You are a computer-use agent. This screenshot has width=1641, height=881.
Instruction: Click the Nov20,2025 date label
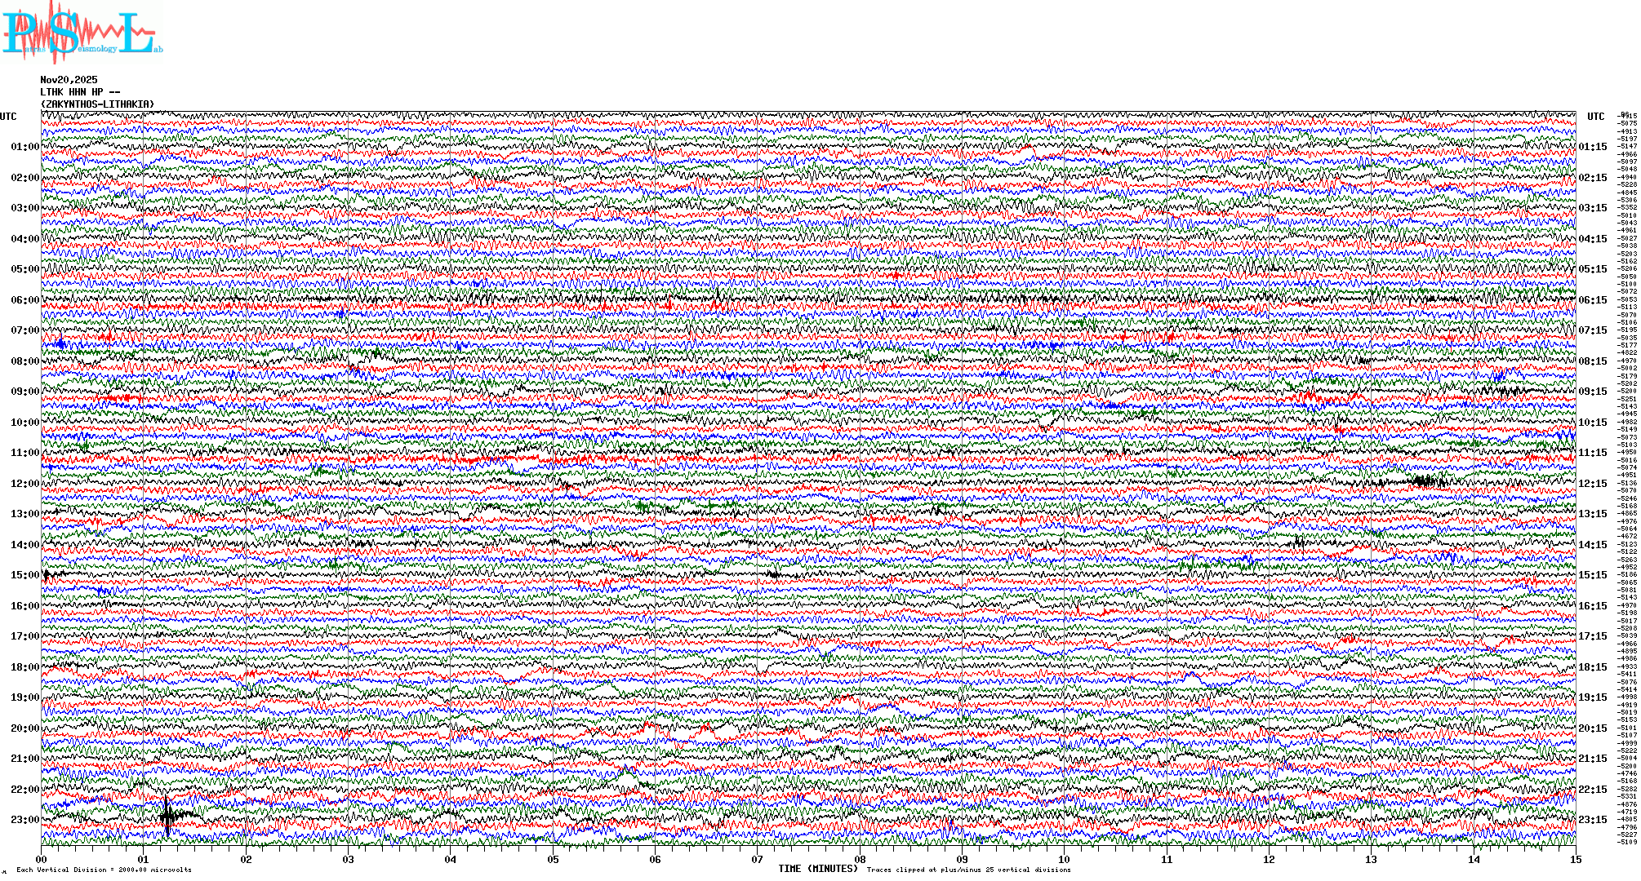click(x=69, y=80)
